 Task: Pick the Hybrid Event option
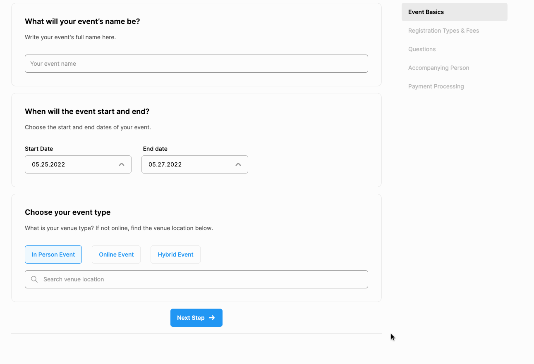(x=175, y=255)
